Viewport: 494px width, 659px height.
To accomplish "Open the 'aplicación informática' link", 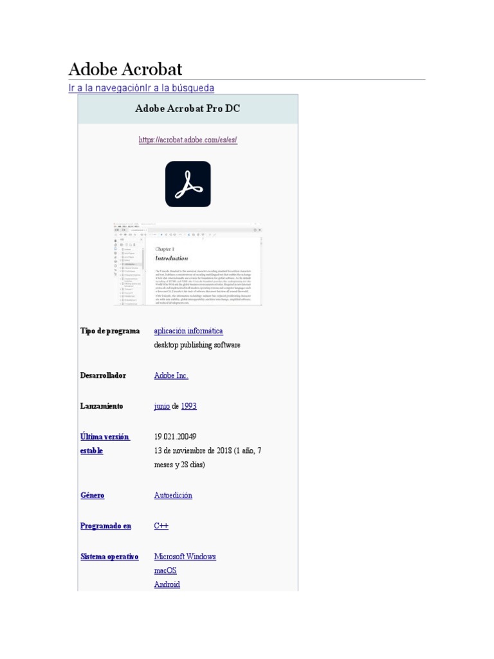I will [x=188, y=331].
